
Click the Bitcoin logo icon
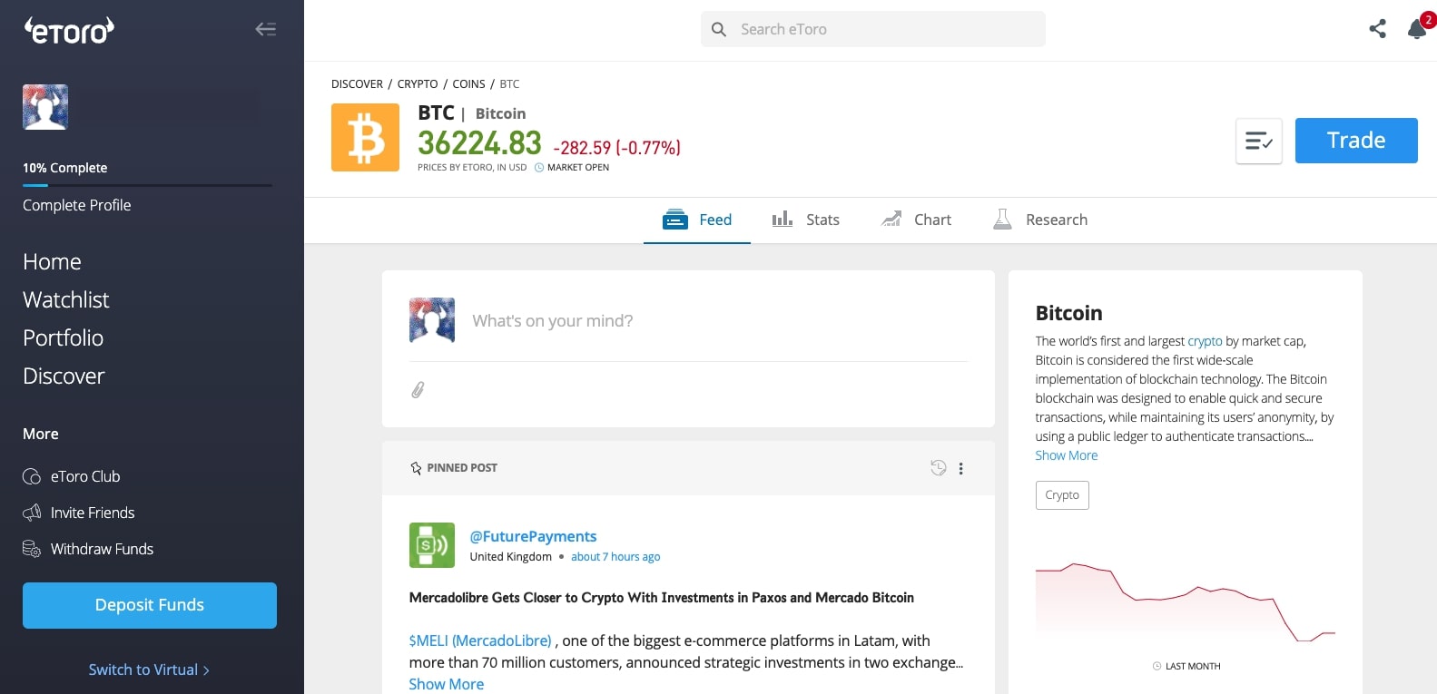(x=365, y=137)
